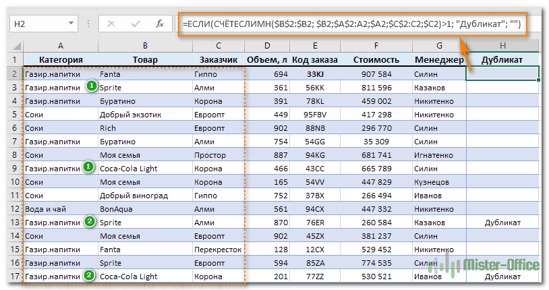Image resolution: width=549 pixels, height=290 pixels.
Task: Click the Категория header cell
Action: click(x=60, y=60)
